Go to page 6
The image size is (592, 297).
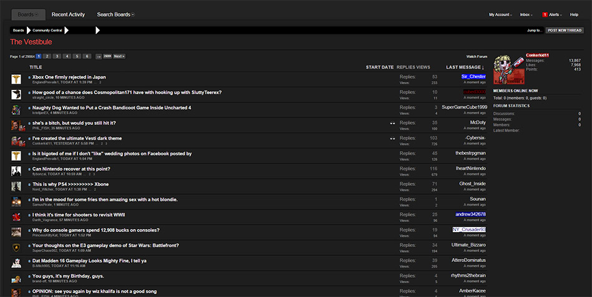pyautogui.click(x=87, y=56)
